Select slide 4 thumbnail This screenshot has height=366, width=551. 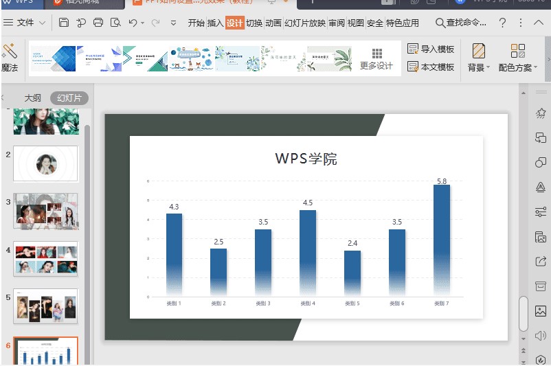coord(45,259)
